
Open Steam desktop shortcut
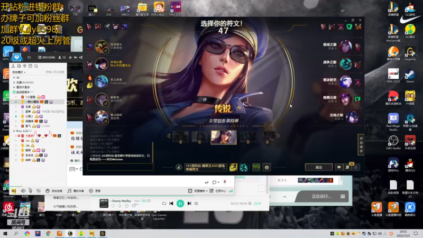410,76
